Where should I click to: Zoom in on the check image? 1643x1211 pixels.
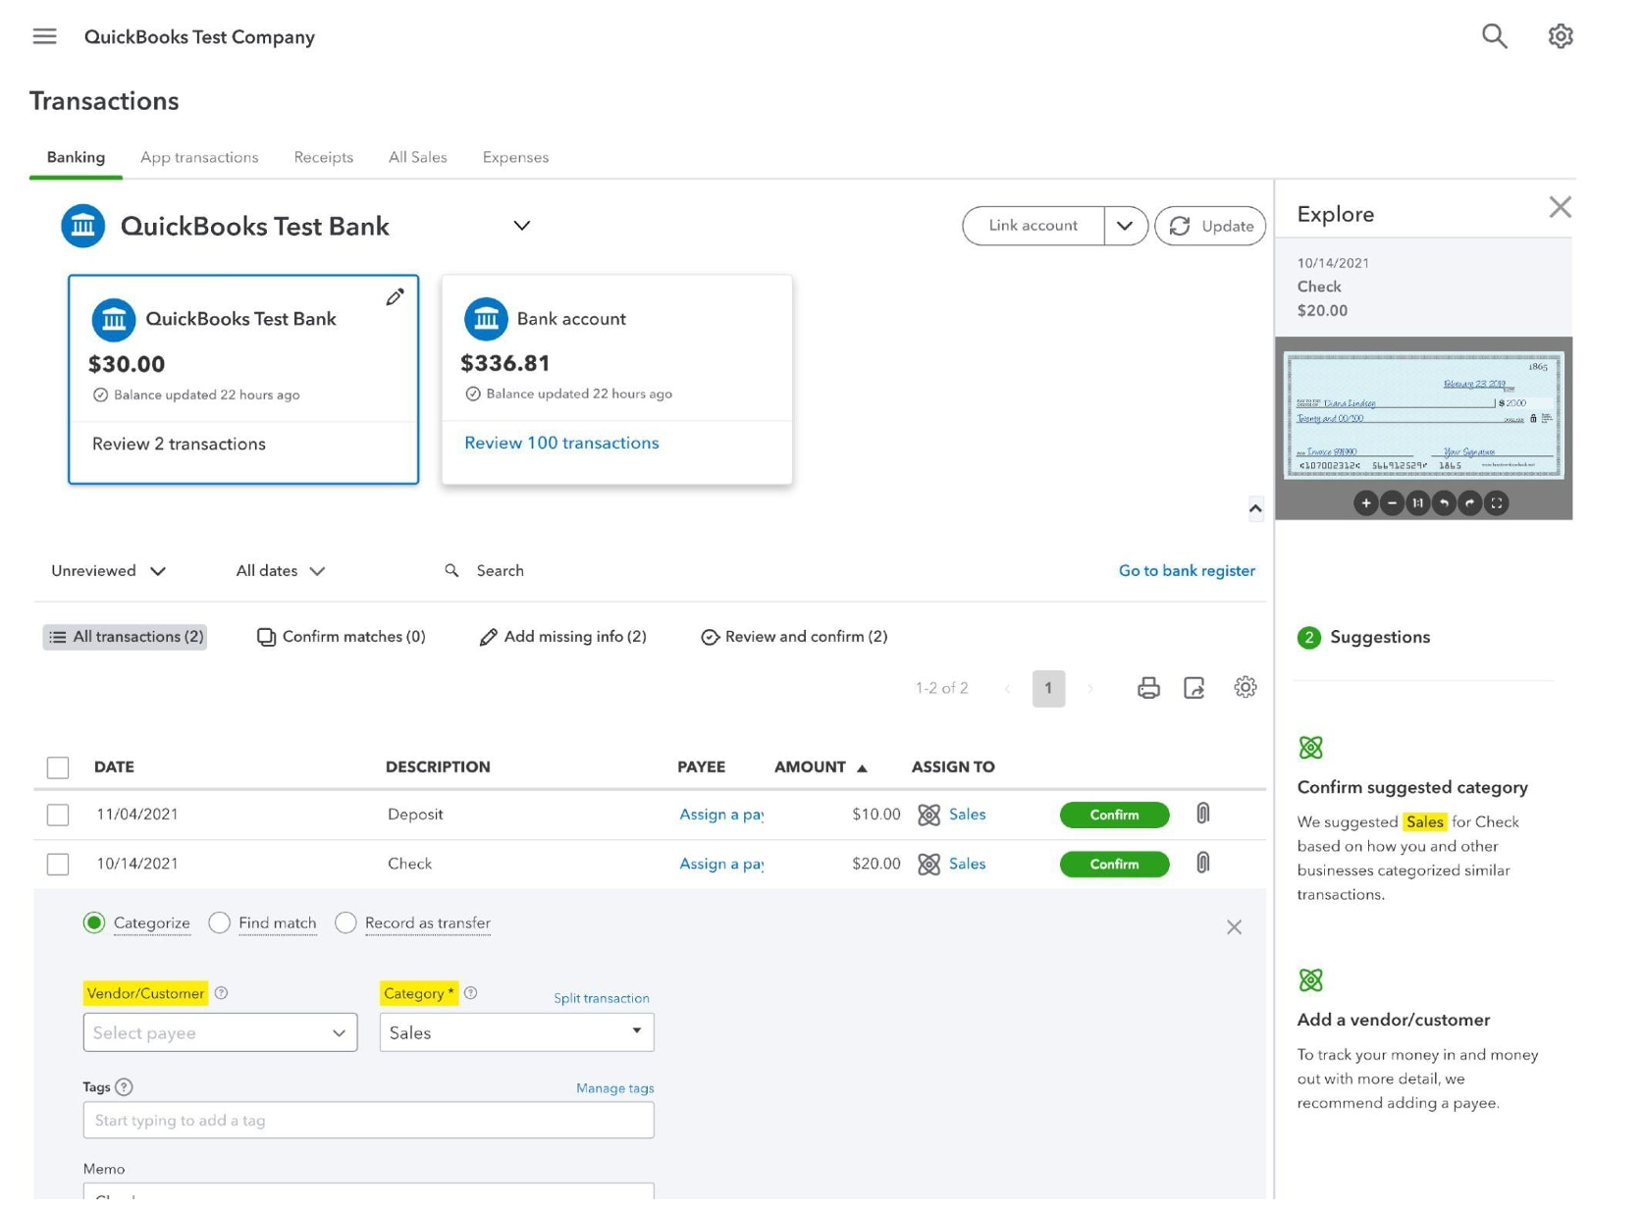(x=1365, y=503)
